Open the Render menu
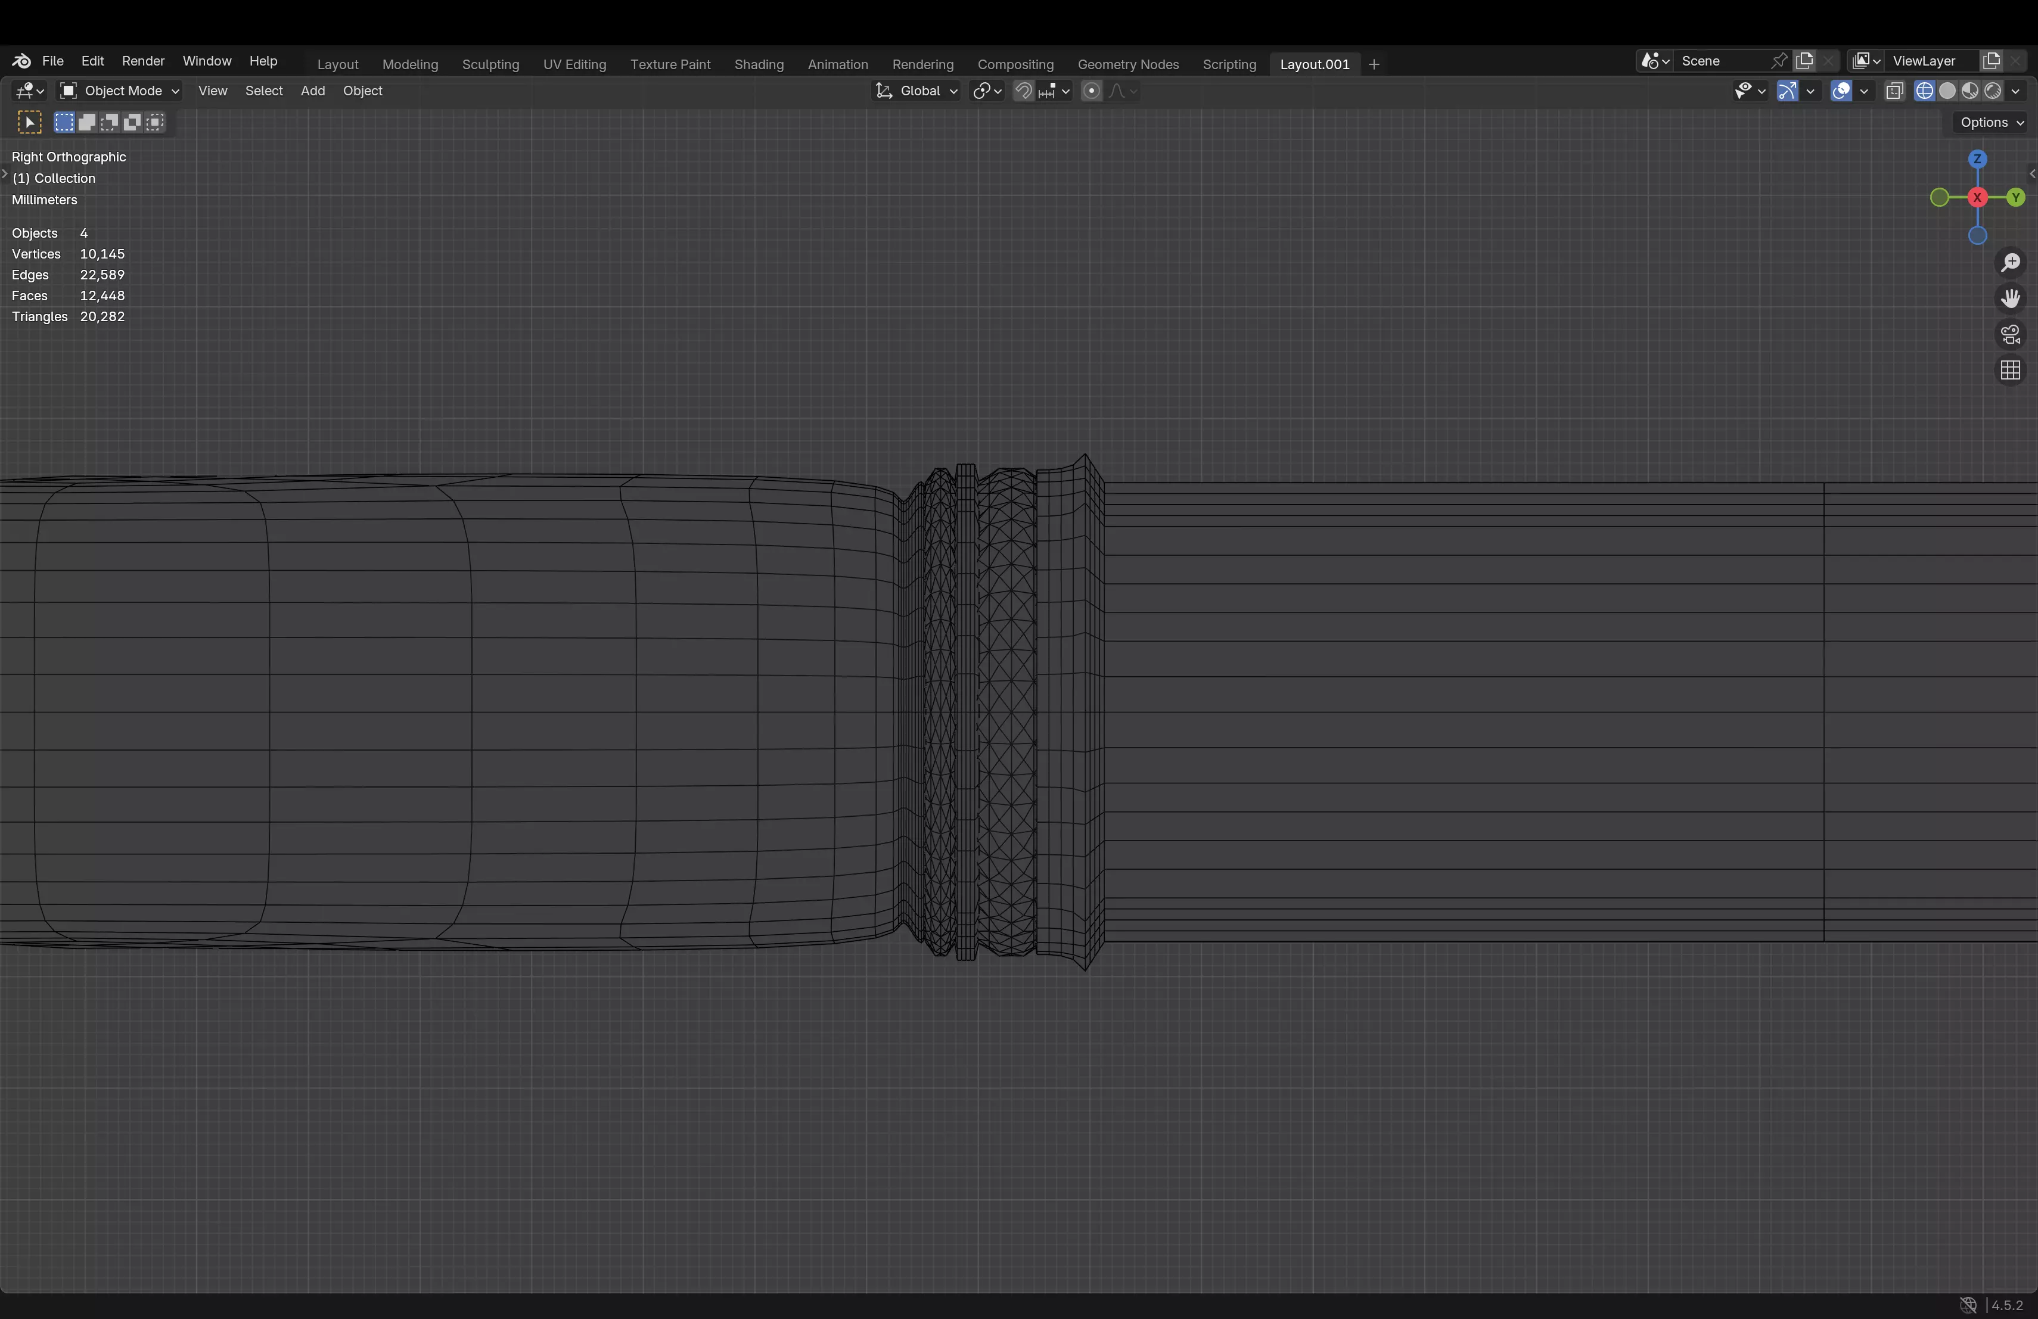Screen dimensions: 2038x1319 coord(143,61)
